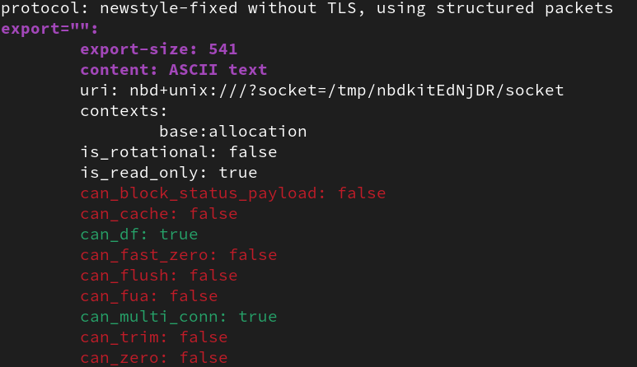Click the can_cache false line

[x=158, y=214]
